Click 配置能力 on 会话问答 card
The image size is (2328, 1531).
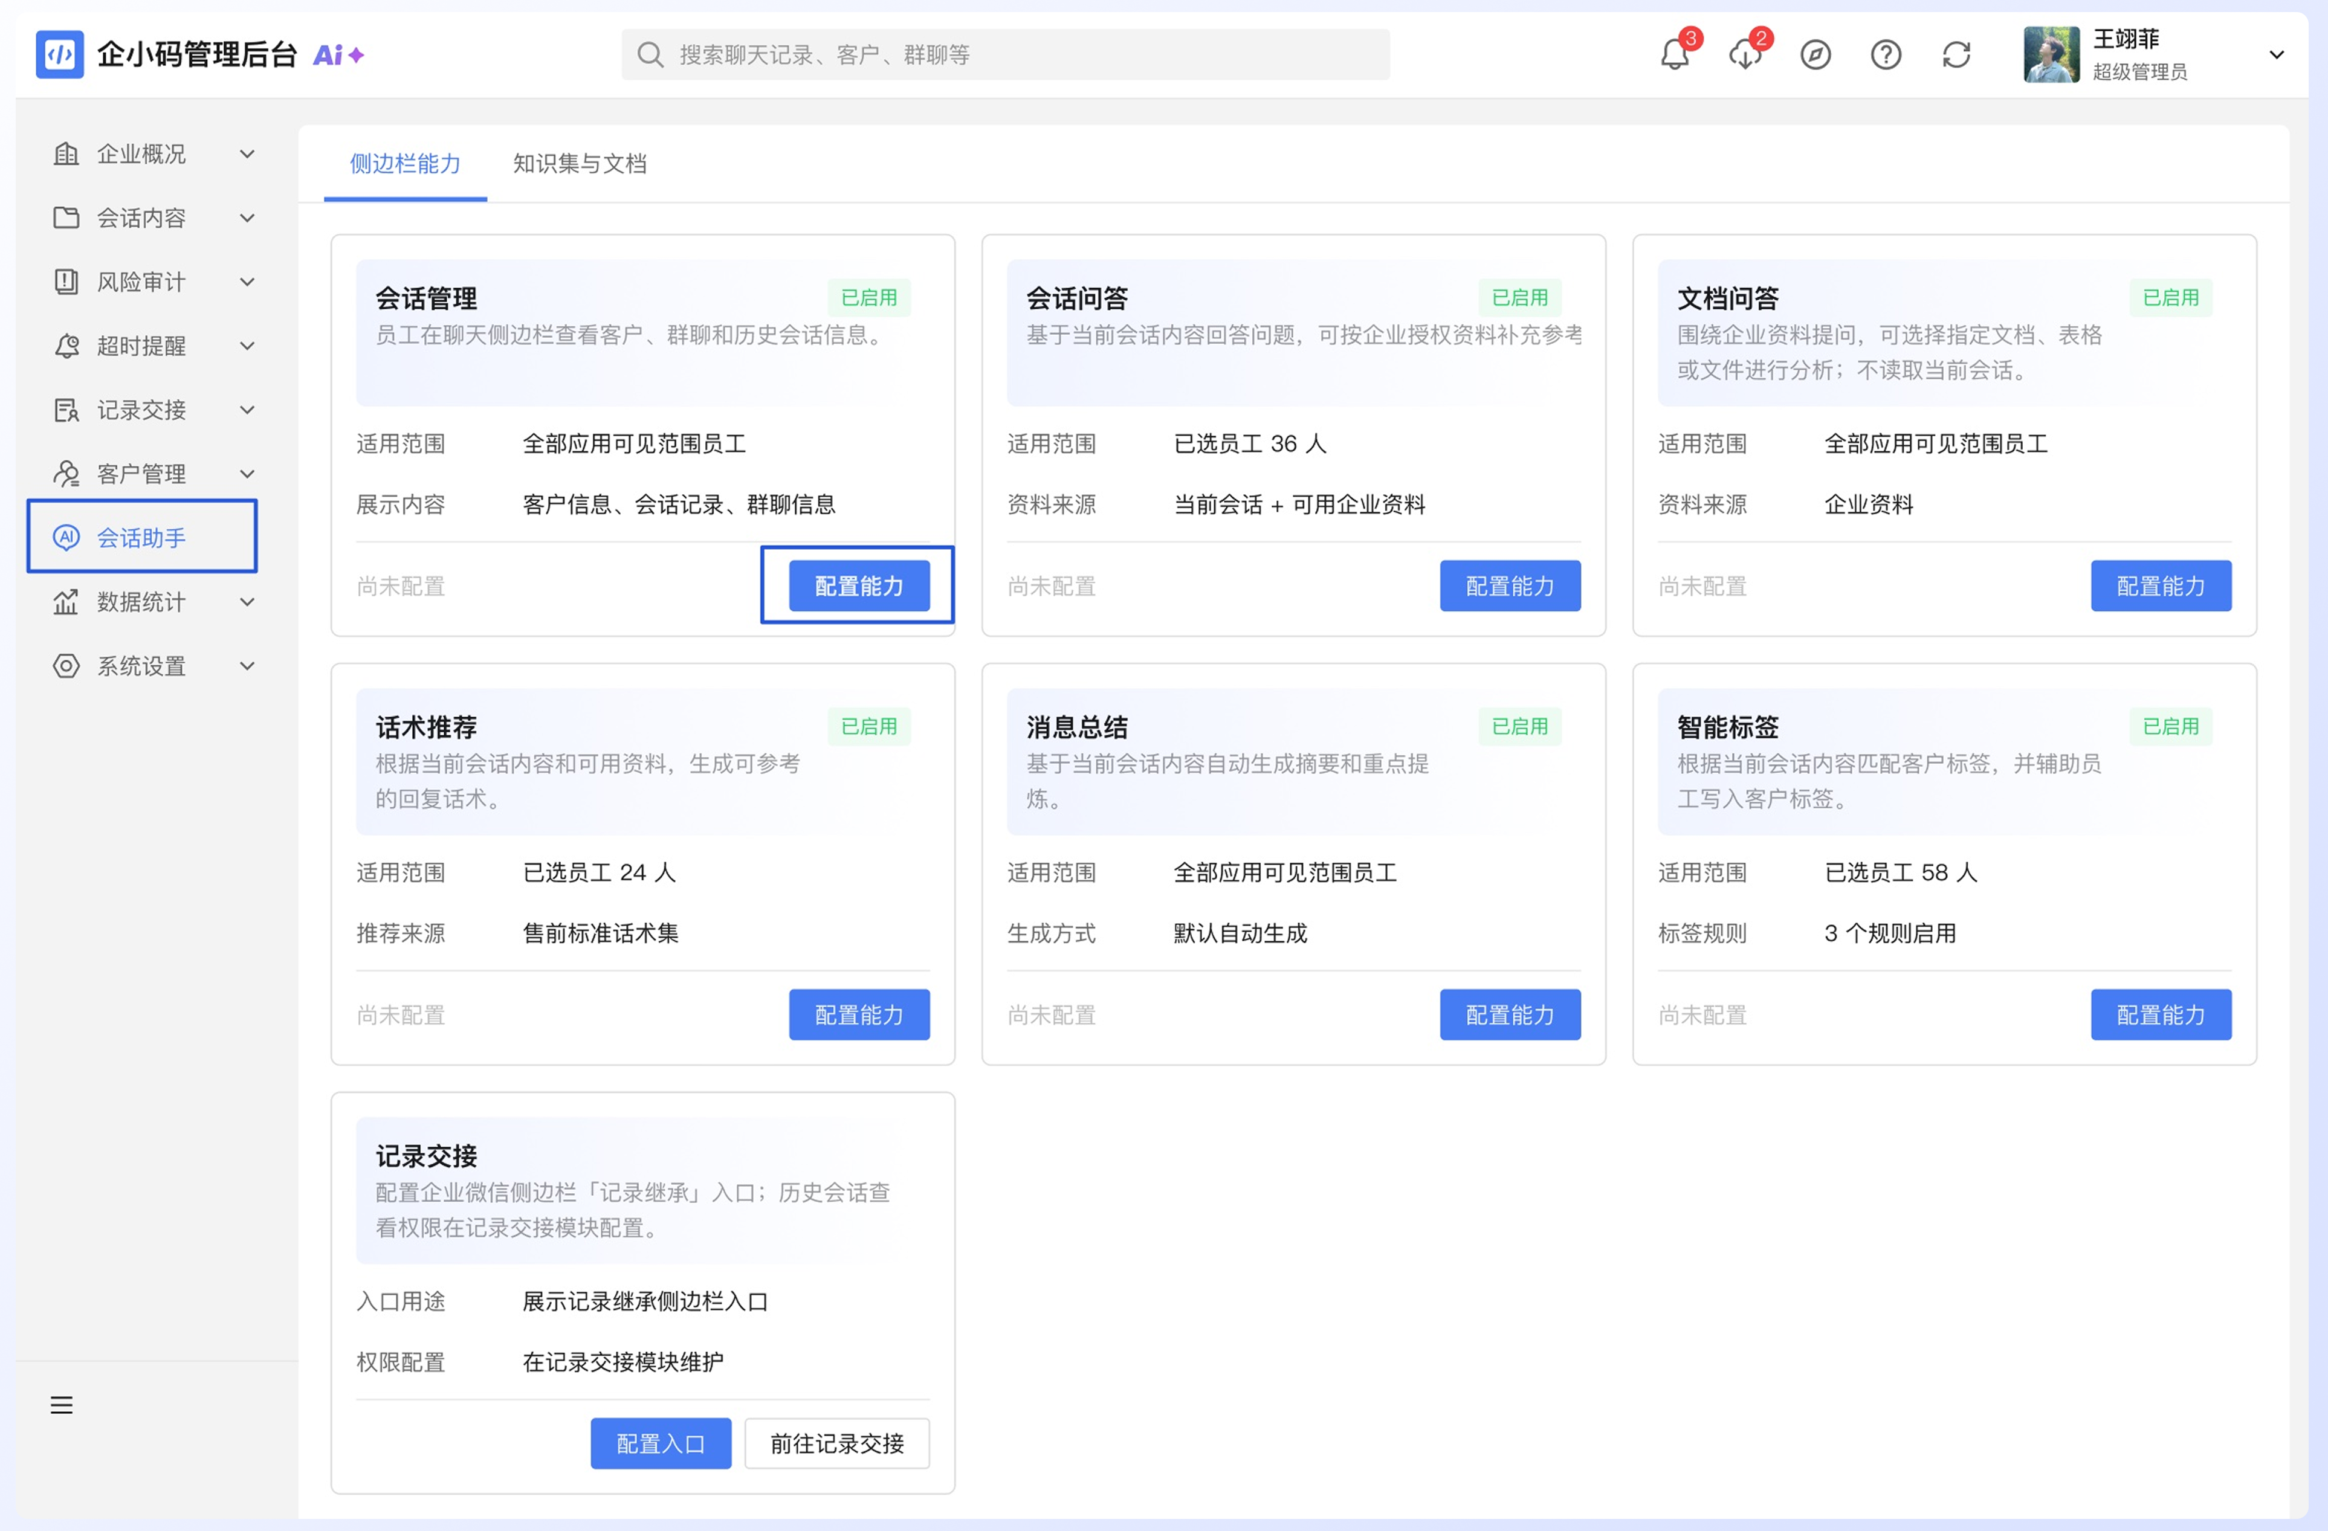pyautogui.click(x=1509, y=585)
